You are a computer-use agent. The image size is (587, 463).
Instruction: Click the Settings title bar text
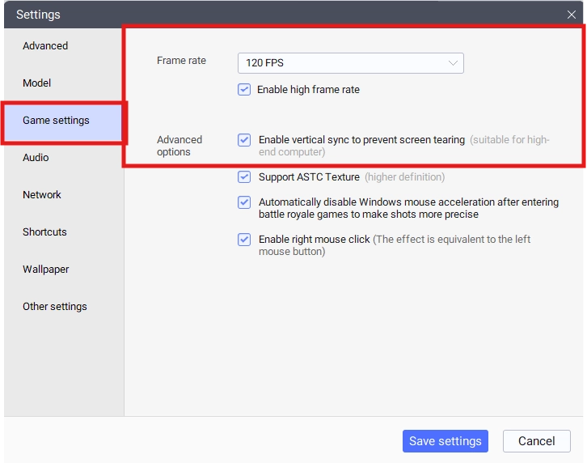click(x=38, y=15)
